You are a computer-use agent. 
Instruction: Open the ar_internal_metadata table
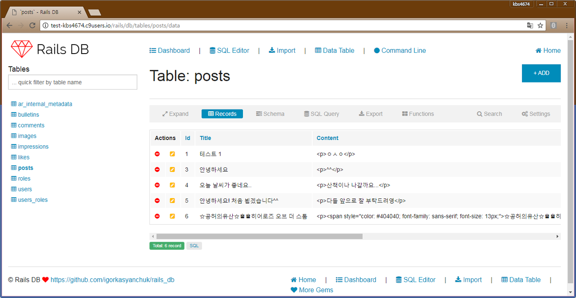click(41, 104)
